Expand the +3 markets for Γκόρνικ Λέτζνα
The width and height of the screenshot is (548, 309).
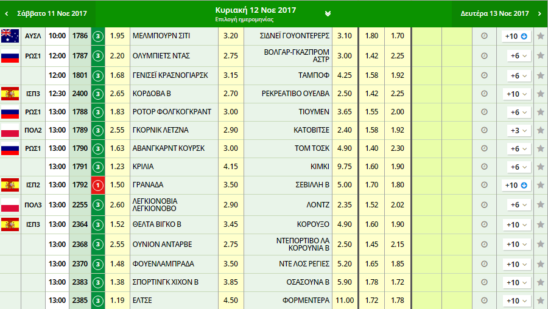(516, 131)
